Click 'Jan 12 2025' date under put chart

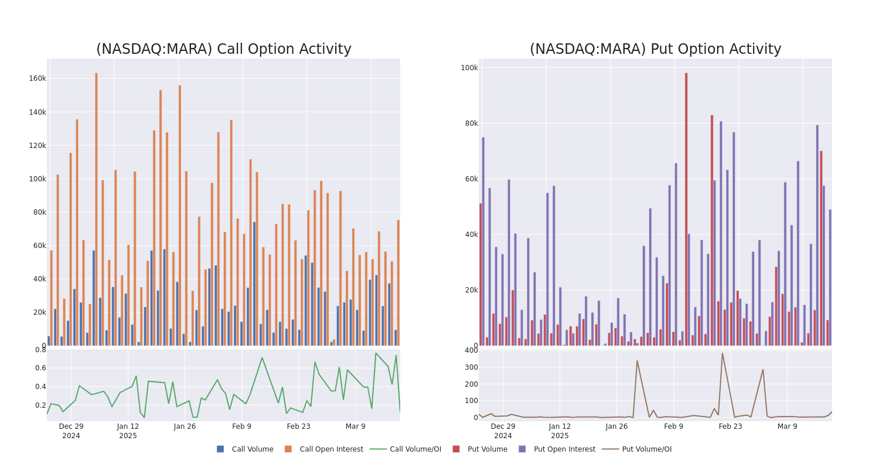point(560,431)
